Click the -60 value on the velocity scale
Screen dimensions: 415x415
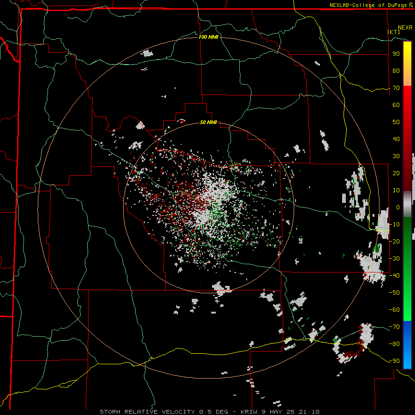click(394, 310)
